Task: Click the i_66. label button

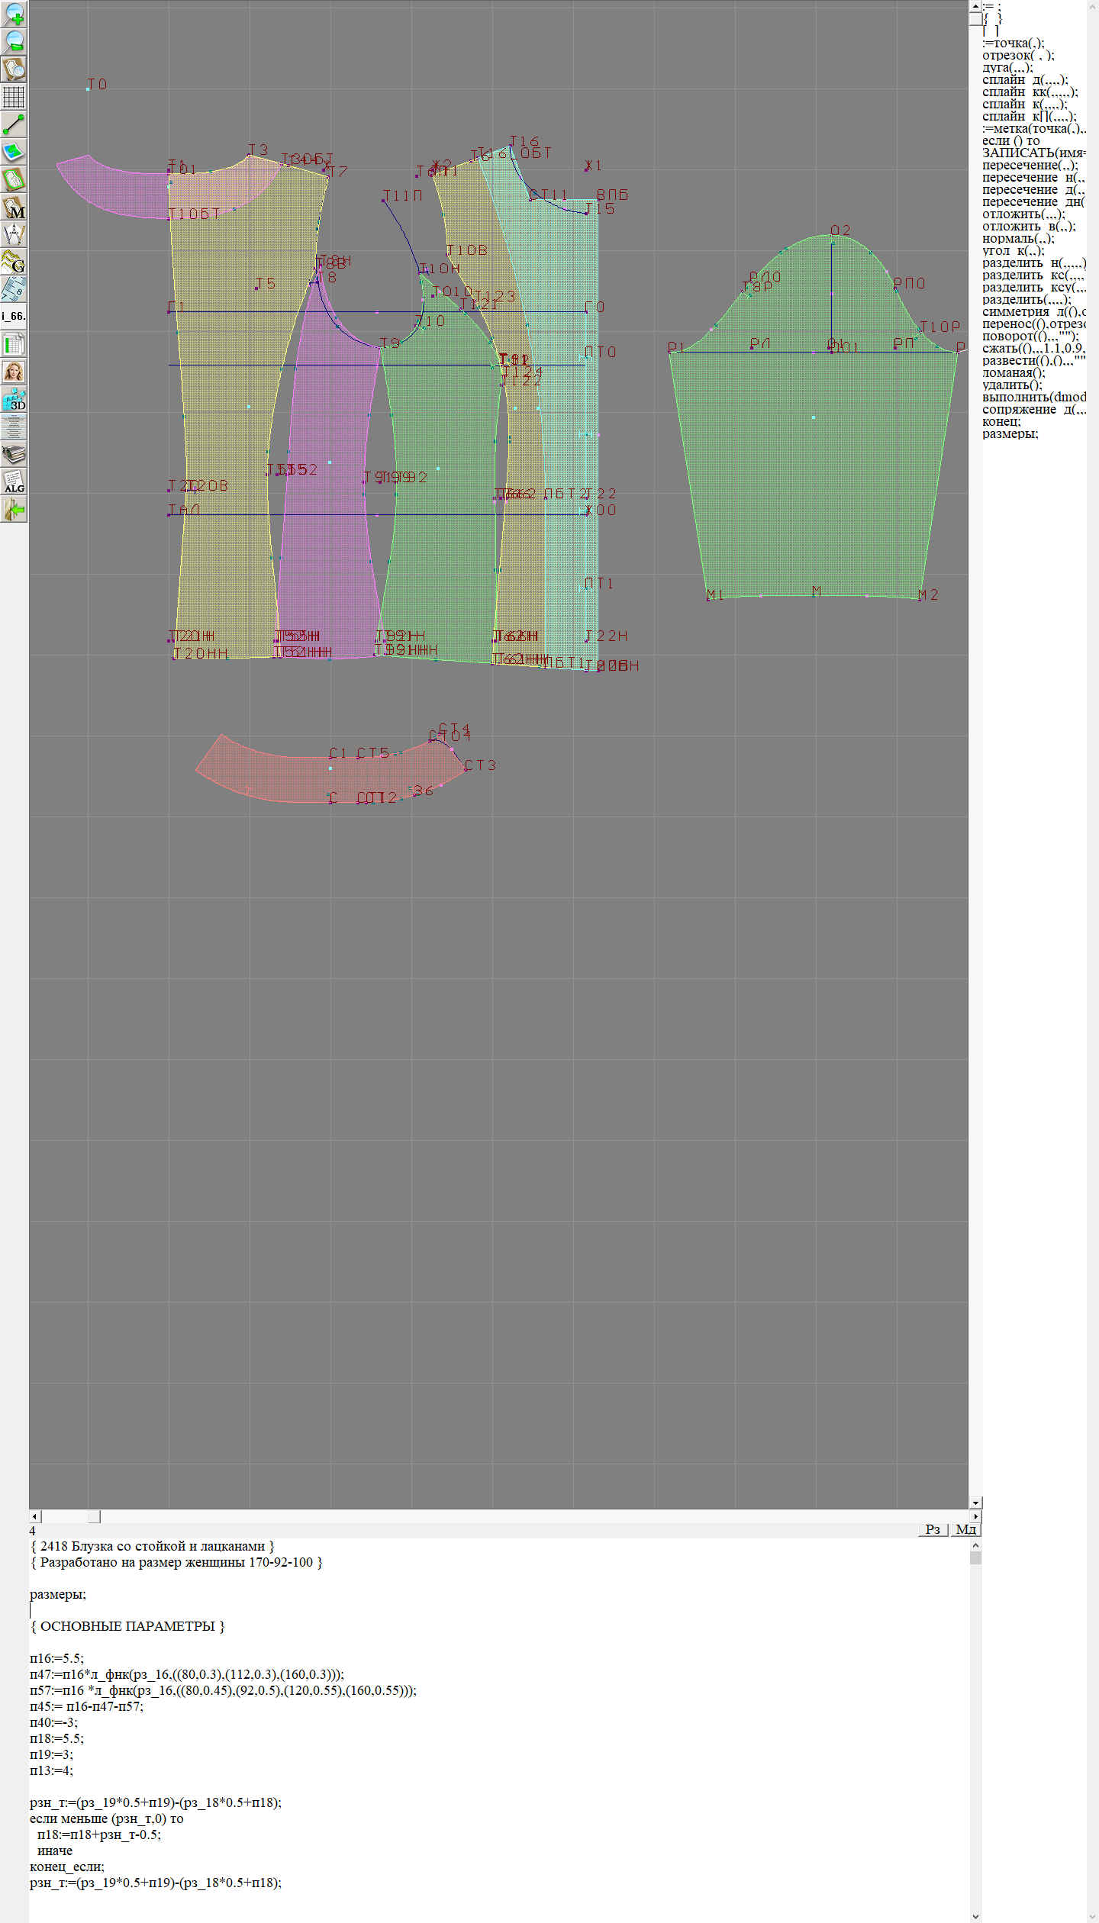Action: [14, 316]
